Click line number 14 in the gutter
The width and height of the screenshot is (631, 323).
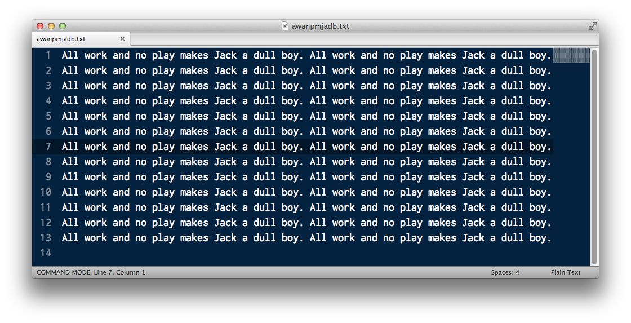pyautogui.click(x=46, y=253)
